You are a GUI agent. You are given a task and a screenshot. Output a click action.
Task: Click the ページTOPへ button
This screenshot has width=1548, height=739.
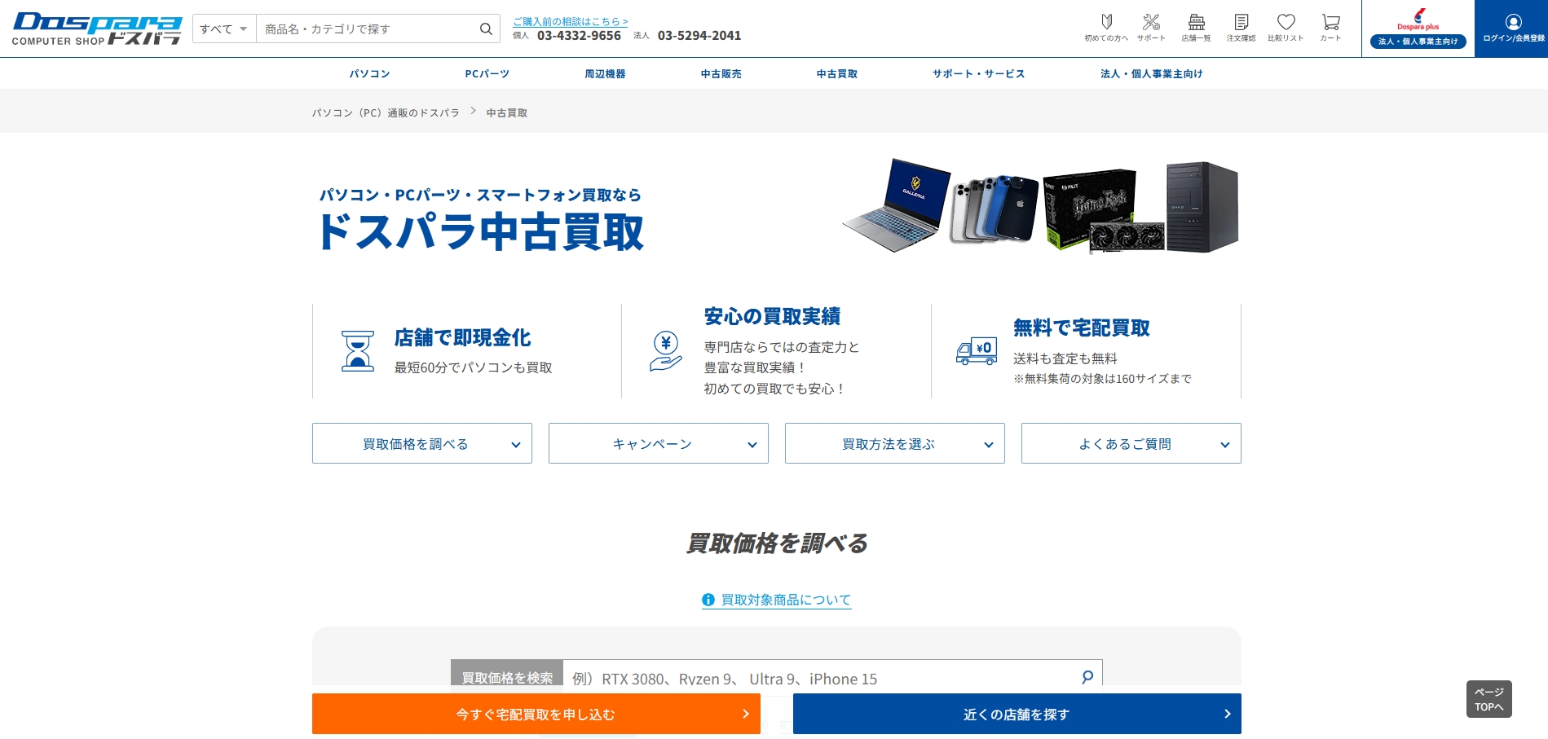1489,699
